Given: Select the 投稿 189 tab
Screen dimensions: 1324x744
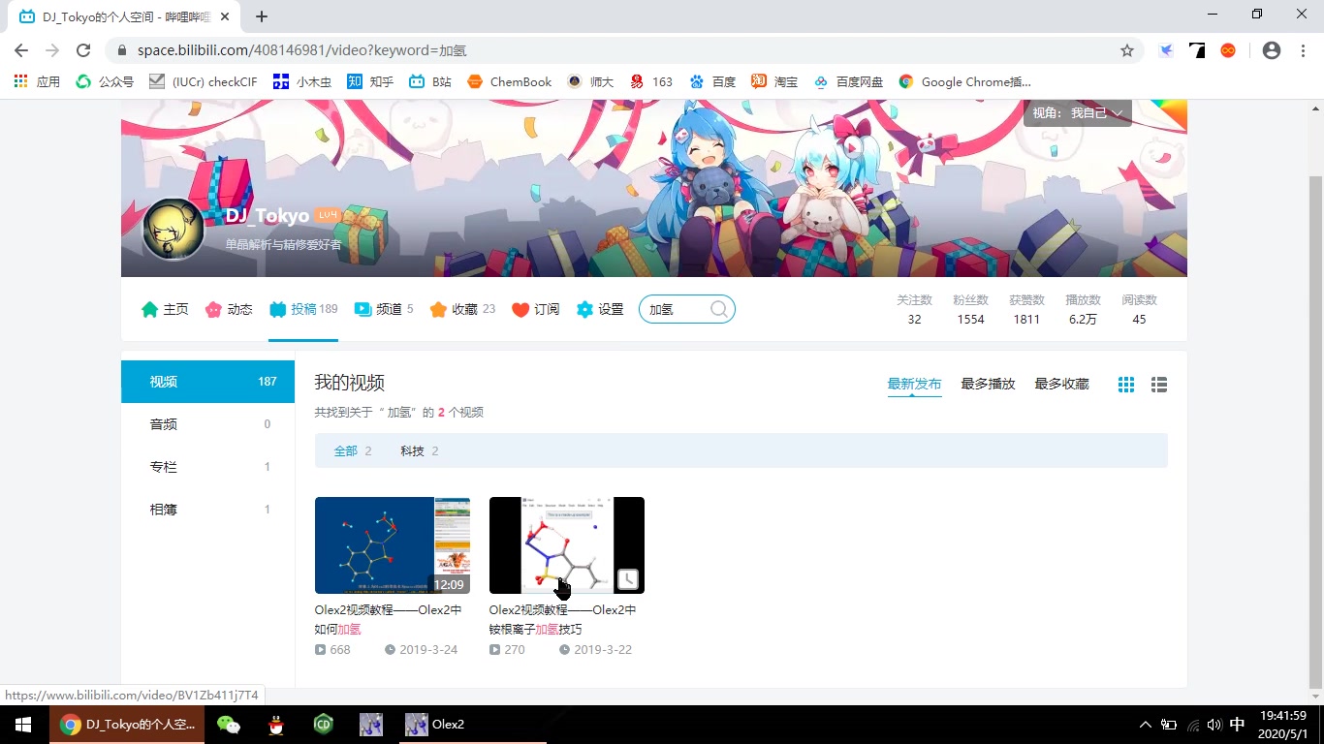Looking at the screenshot, I should pyautogui.click(x=303, y=309).
